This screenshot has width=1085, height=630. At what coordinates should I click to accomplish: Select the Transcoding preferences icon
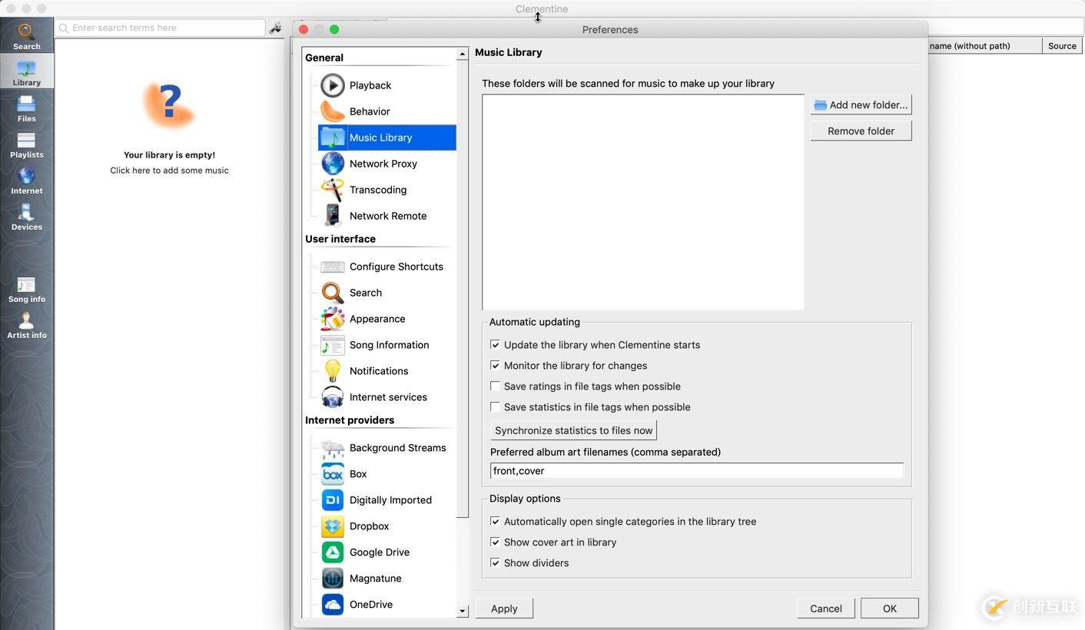point(333,190)
